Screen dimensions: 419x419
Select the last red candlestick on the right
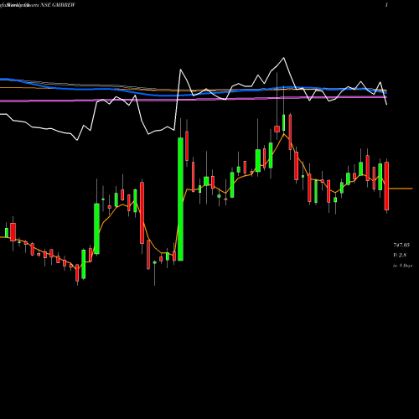click(x=386, y=186)
